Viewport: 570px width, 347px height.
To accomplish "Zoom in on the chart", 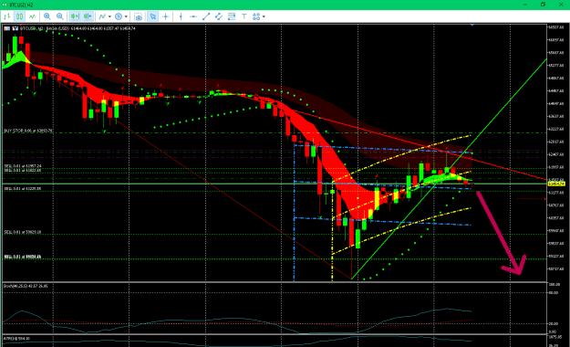I will click(x=47, y=16).
